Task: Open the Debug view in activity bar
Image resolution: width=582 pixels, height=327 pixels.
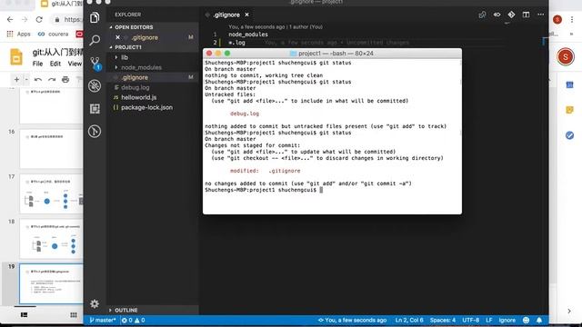Action: 95,85
